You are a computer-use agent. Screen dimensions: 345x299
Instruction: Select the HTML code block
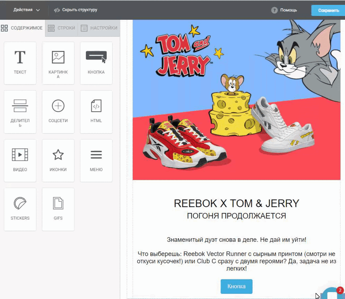tap(96, 112)
